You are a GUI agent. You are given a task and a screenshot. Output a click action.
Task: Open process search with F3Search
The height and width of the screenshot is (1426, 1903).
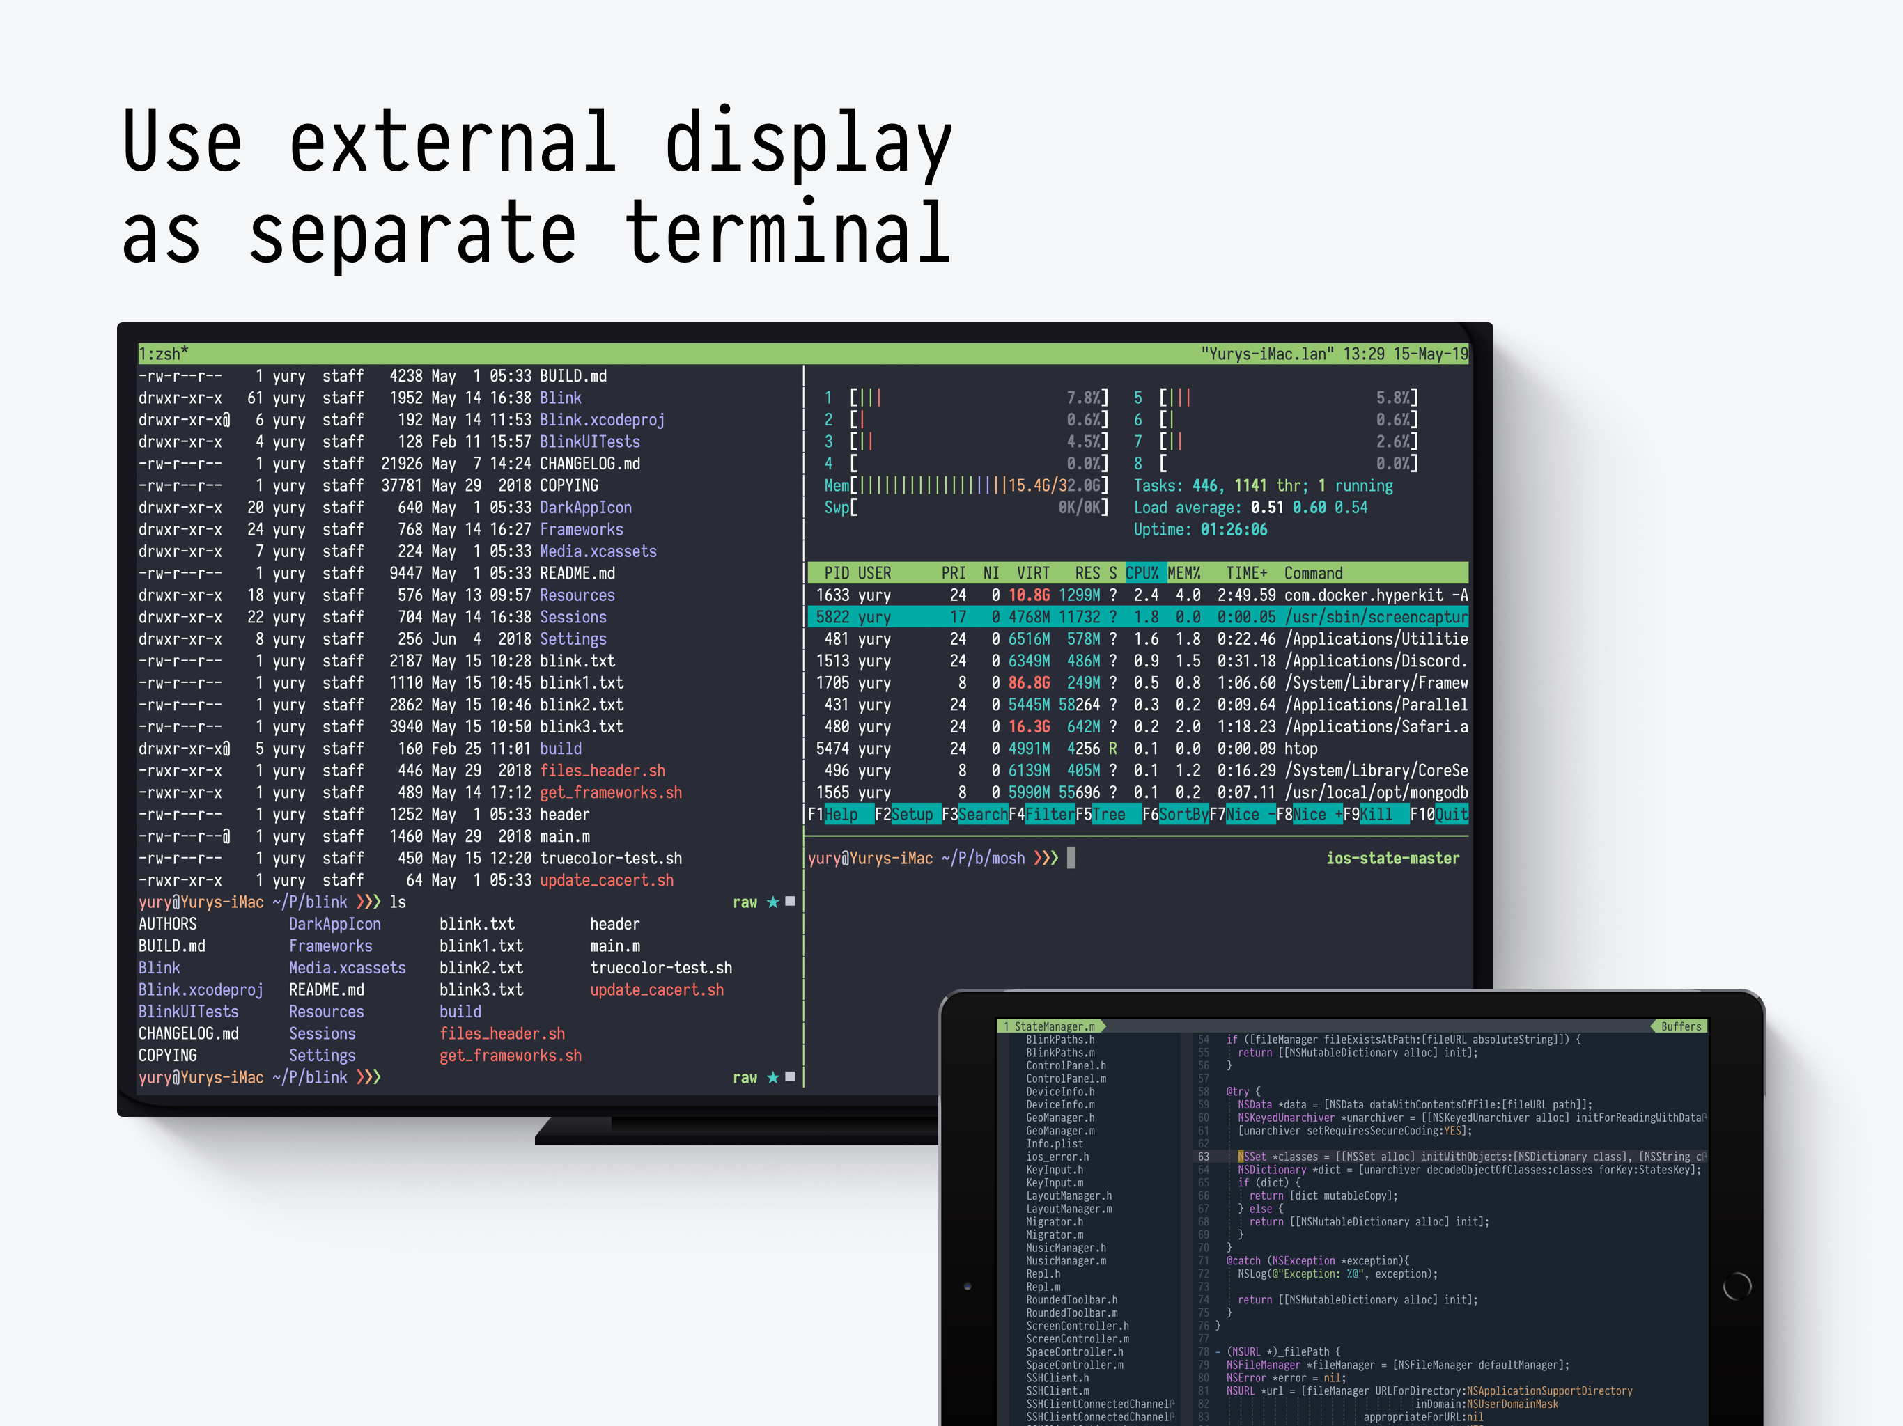[x=977, y=814]
